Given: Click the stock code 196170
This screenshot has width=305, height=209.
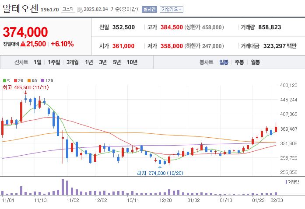Looking at the screenshot, I should point(49,10).
